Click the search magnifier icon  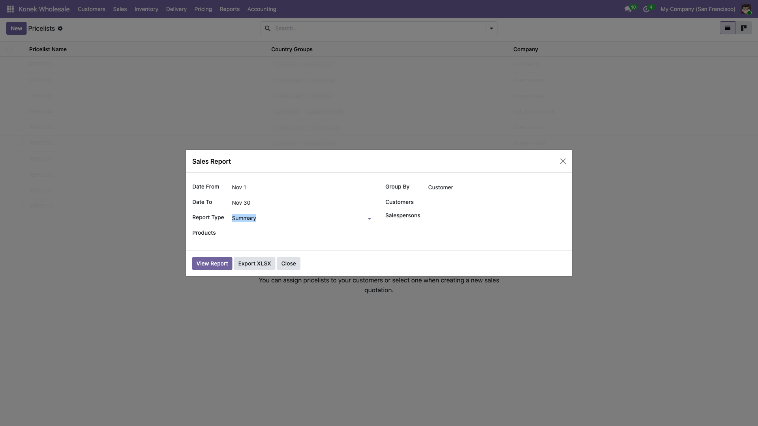tap(268, 28)
